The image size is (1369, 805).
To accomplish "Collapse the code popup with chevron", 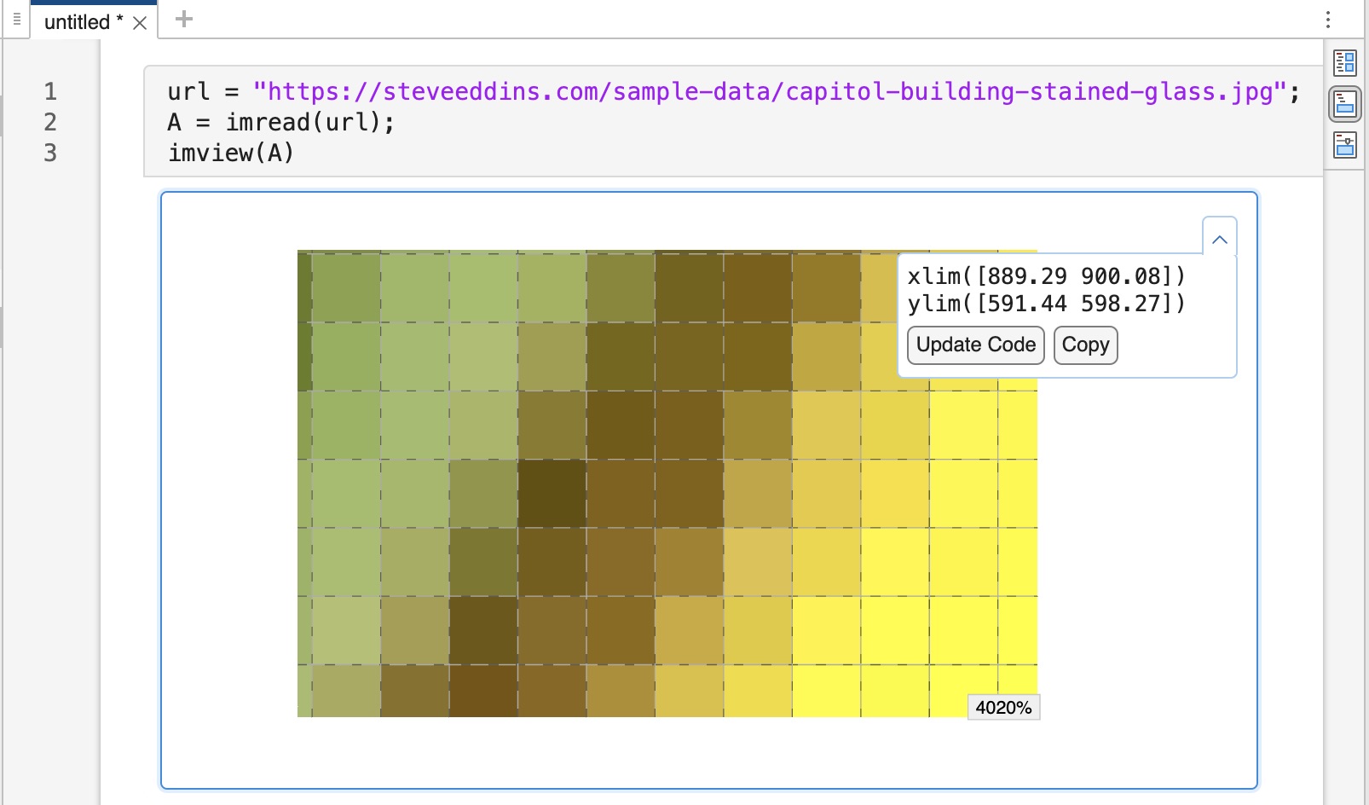I will pos(1219,240).
